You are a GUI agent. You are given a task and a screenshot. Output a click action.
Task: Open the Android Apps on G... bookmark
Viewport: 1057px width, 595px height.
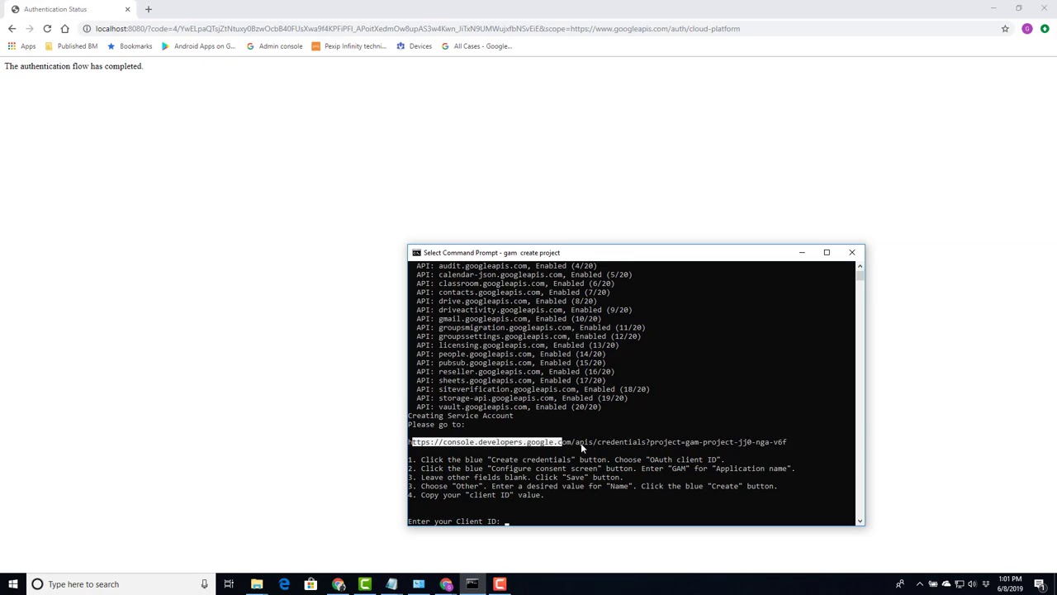(x=198, y=46)
